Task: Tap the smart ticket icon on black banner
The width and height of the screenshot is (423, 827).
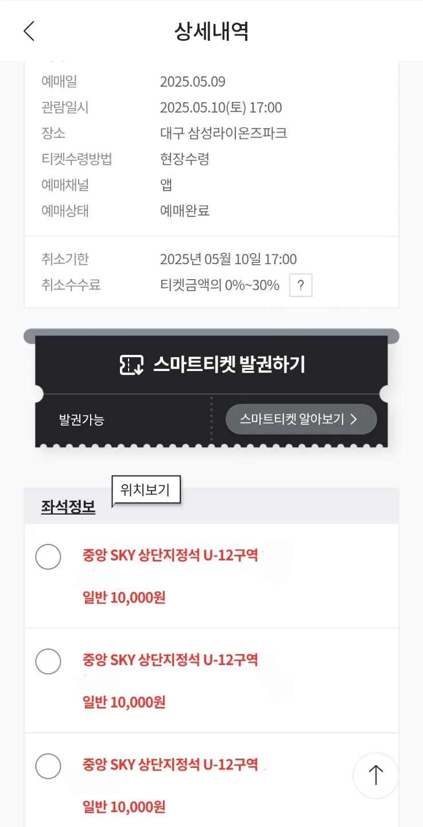Action: click(131, 365)
